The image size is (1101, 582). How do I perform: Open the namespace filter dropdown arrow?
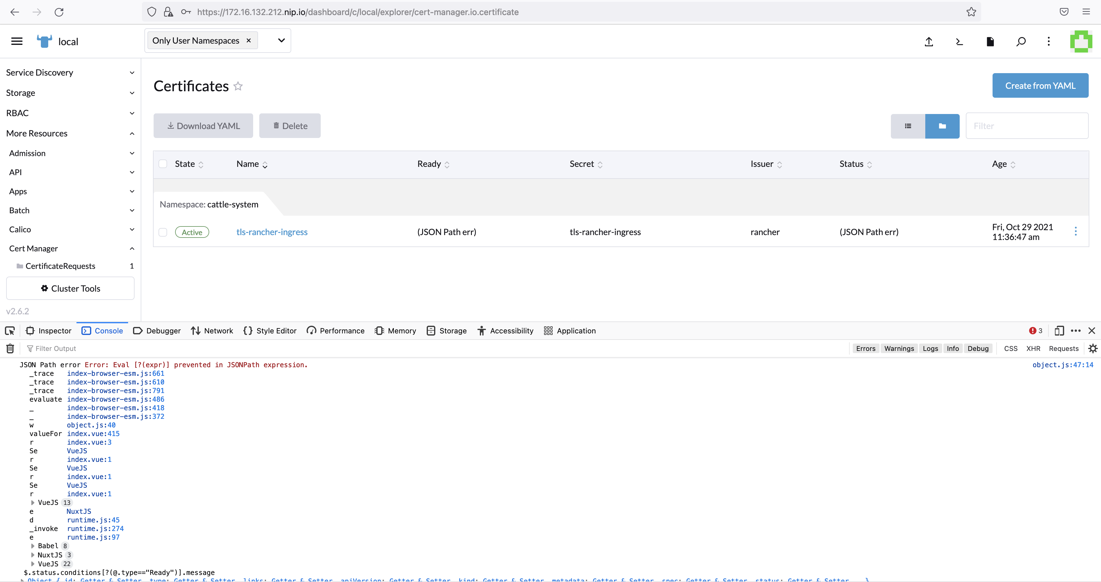coord(281,41)
